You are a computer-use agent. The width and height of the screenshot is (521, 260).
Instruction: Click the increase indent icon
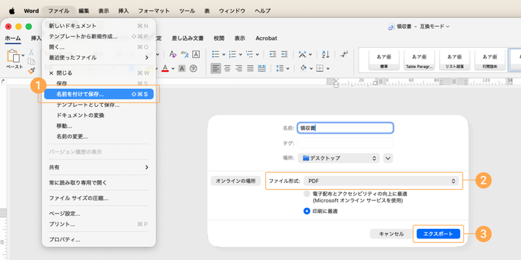coord(284,54)
